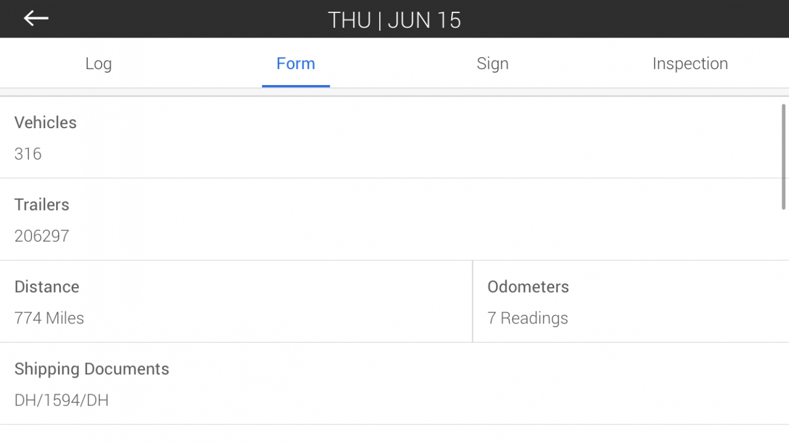Open the Shipping Documents field label
The height and width of the screenshot is (443, 789).
[92, 368]
